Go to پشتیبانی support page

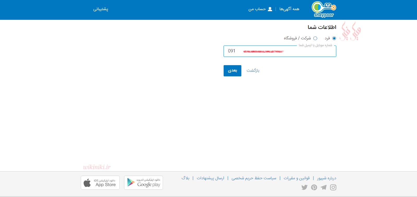(101, 9)
